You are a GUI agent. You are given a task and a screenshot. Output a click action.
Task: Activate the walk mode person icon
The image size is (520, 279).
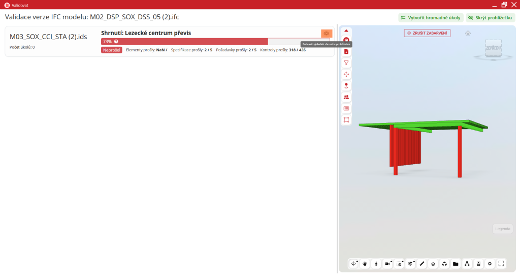(376, 264)
